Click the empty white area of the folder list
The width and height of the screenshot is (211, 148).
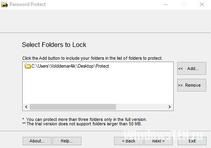[98, 86]
